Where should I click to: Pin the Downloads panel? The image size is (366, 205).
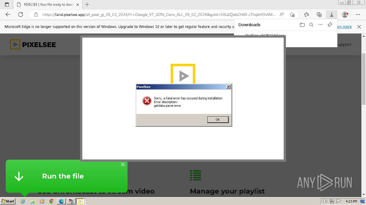tap(330, 25)
